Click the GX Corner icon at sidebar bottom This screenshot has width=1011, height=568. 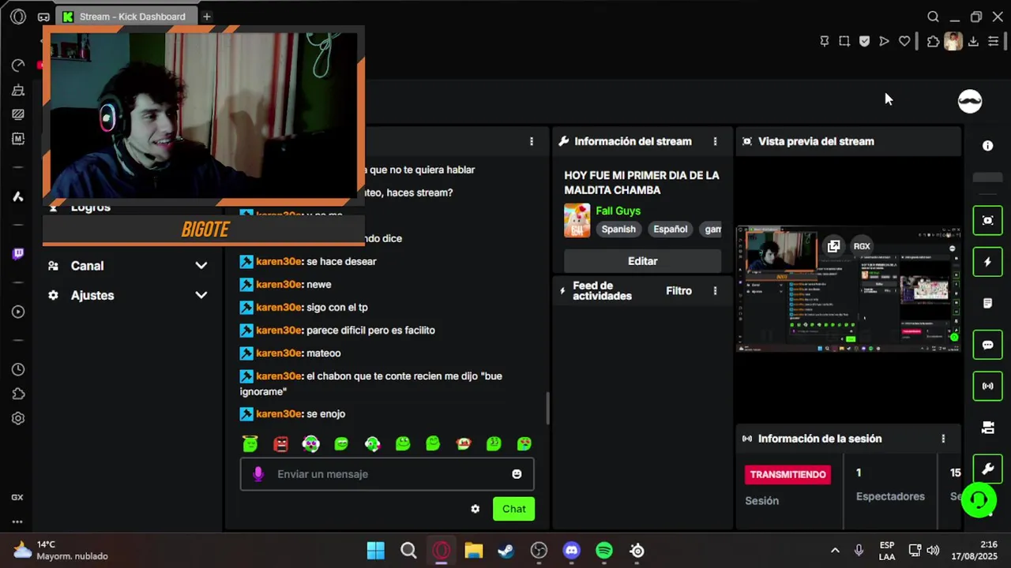click(x=17, y=498)
